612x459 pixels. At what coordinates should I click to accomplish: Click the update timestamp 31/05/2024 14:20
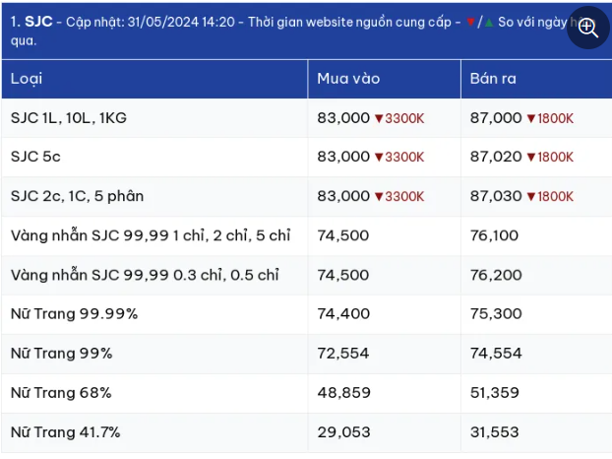[x=181, y=22]
